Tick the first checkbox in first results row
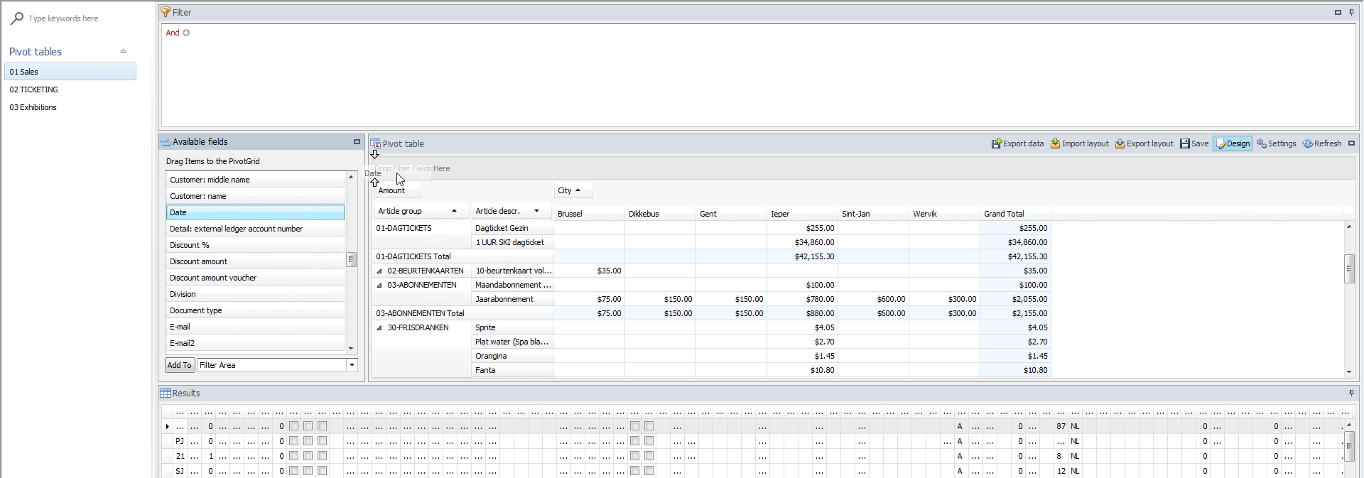The height and width of the screenshot is (478, 1364). click(293, 426)
